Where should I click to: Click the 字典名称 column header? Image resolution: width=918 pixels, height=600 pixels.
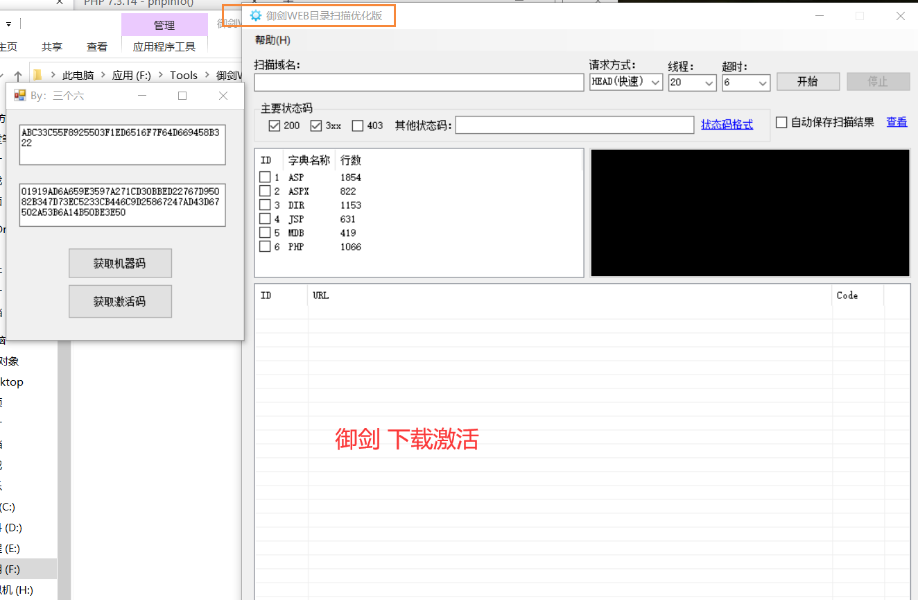[x=309, y=160]
